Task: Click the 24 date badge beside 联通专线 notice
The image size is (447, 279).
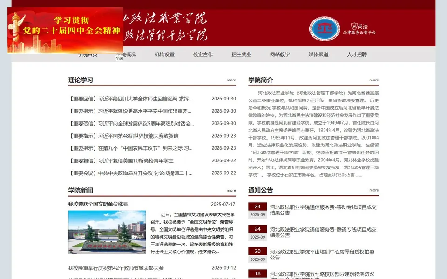Action: pyautogui.click(x=257, y=232)
